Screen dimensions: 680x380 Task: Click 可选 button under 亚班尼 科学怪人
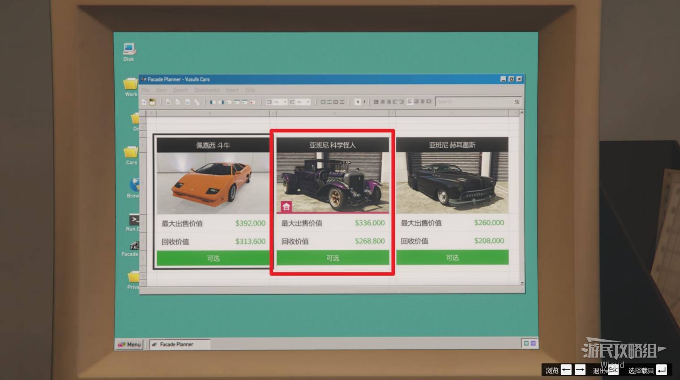tap(333, 258)
